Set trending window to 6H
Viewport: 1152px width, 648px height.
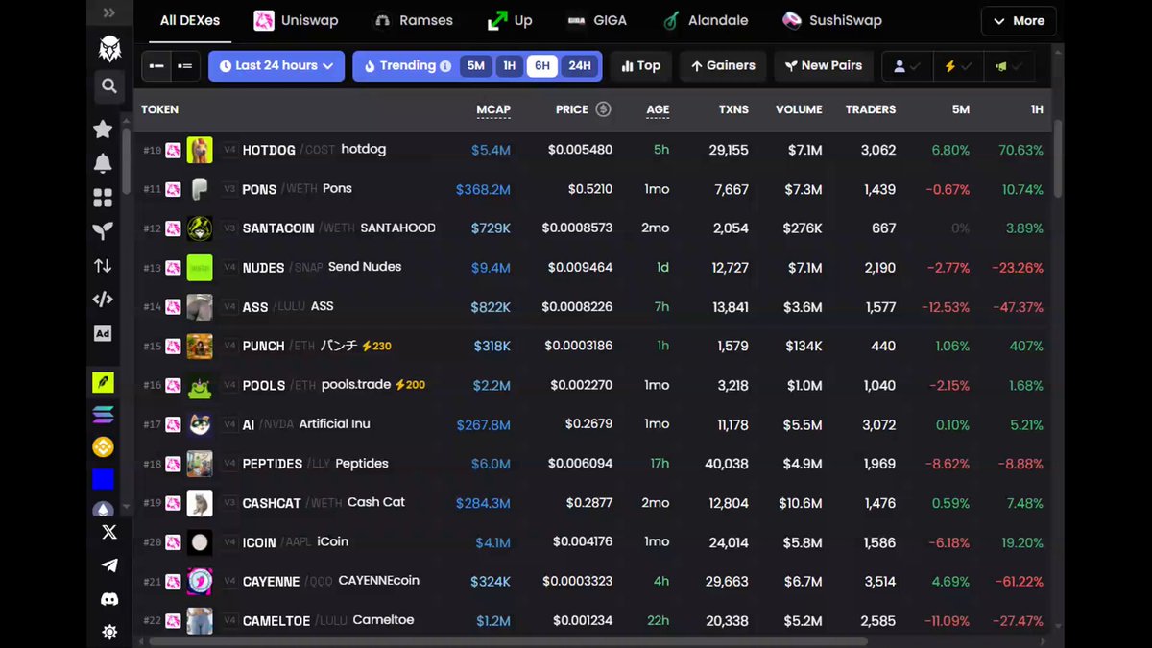(x=542, y=66)
